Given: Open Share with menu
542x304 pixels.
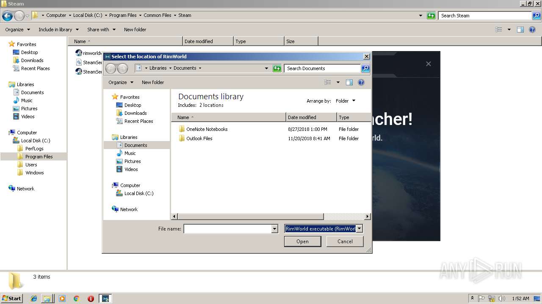Looking at the screenshot, I should (102, 30).
